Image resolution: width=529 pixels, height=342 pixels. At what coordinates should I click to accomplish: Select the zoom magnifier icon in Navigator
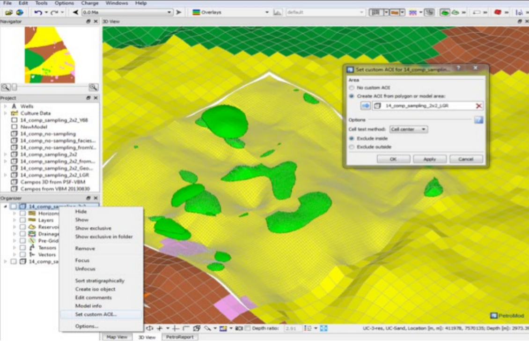tap(5, 87)
